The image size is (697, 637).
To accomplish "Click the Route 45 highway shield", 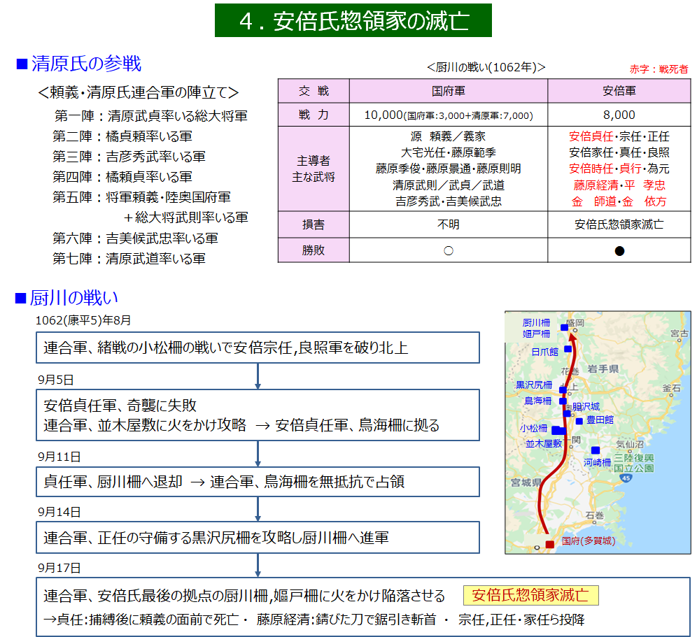I will (x=626, y=478).
